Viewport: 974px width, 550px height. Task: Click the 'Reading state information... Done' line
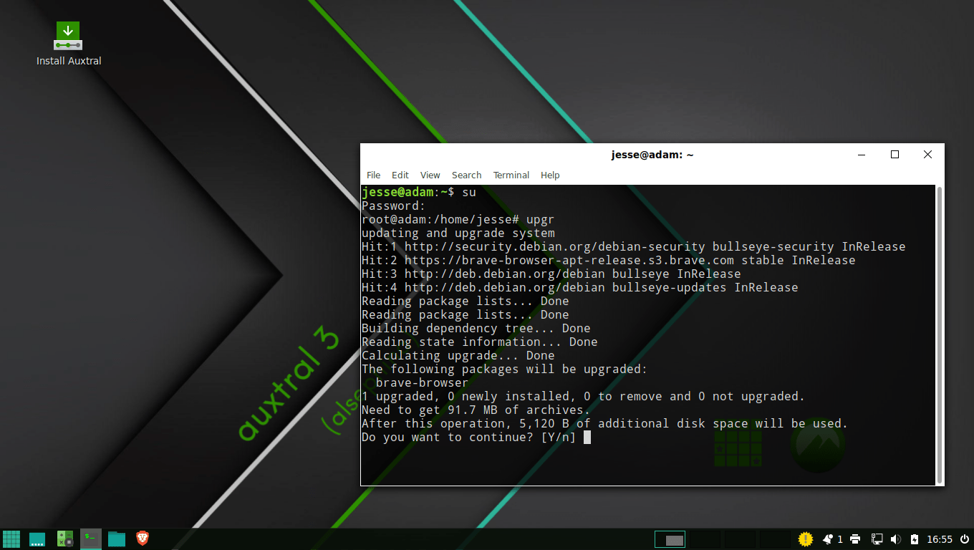pos(480,342)
